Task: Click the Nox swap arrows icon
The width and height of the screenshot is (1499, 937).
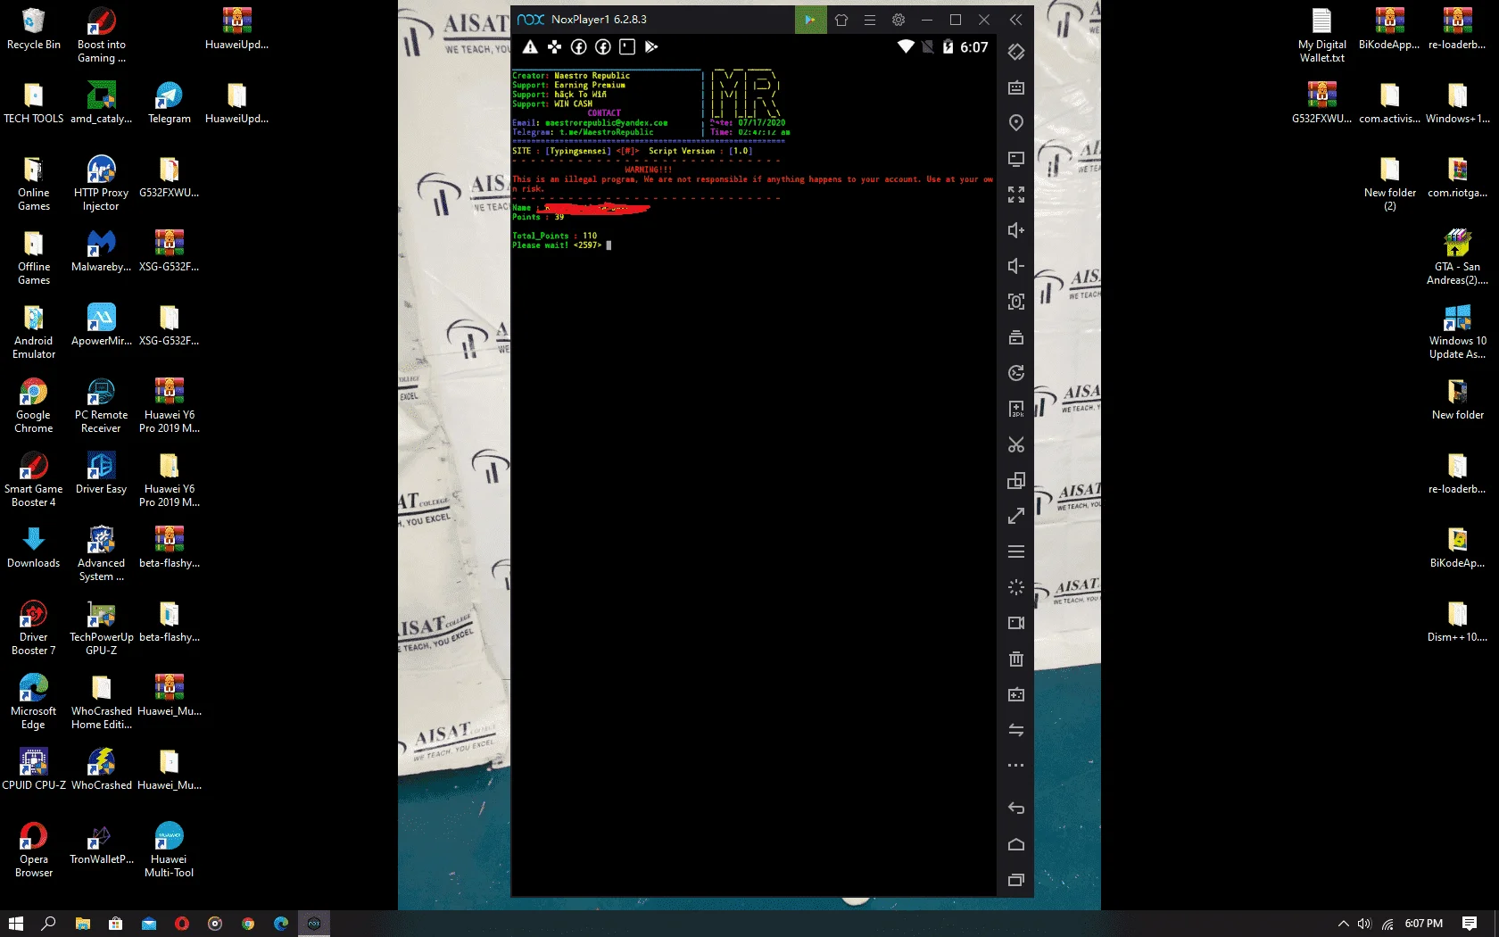Action: 1015,730
